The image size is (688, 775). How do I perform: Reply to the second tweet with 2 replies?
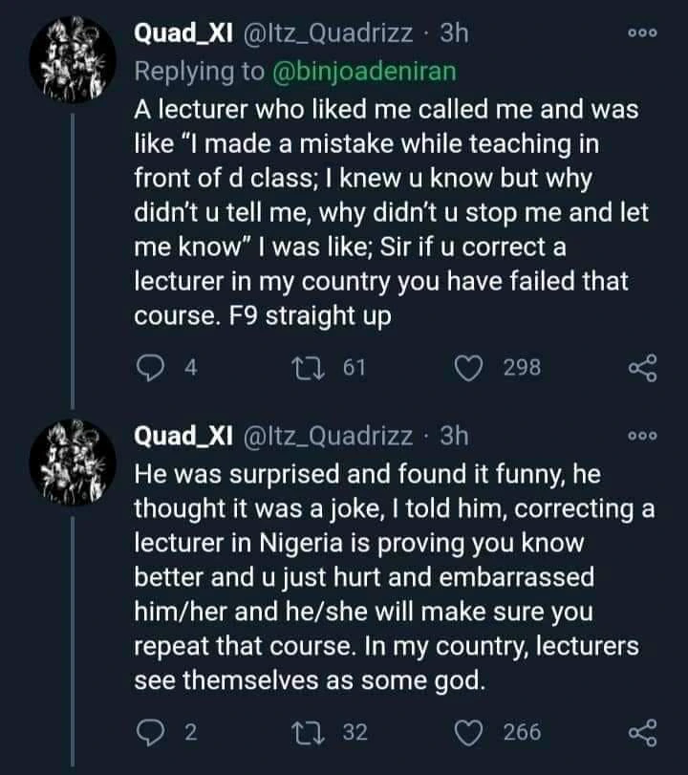(x=150, y=732)
